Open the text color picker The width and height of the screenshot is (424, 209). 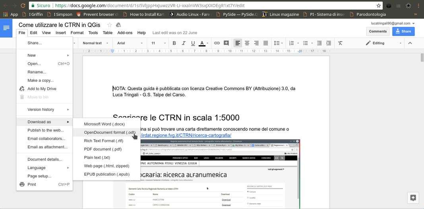(202, 43)
